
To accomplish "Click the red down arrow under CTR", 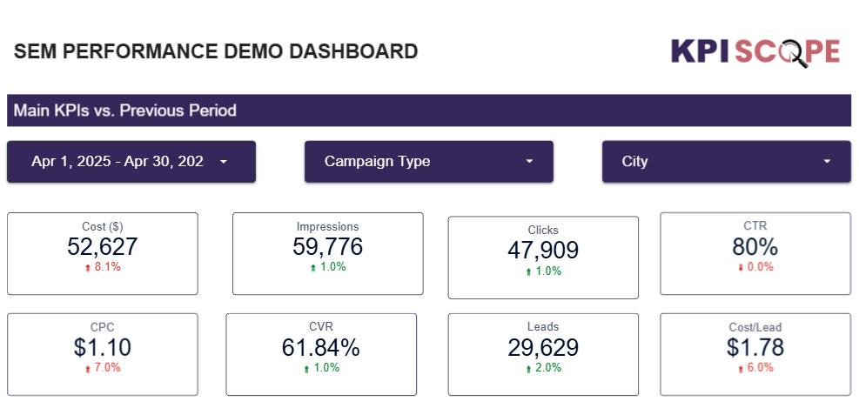I will pyautogui.click(x=741, y=268).
